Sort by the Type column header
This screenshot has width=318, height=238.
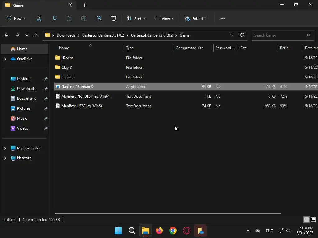pyautogui.click(x=130, y=48)
